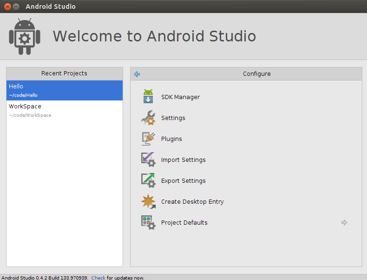Close the Android Studio window

[7, 7]
